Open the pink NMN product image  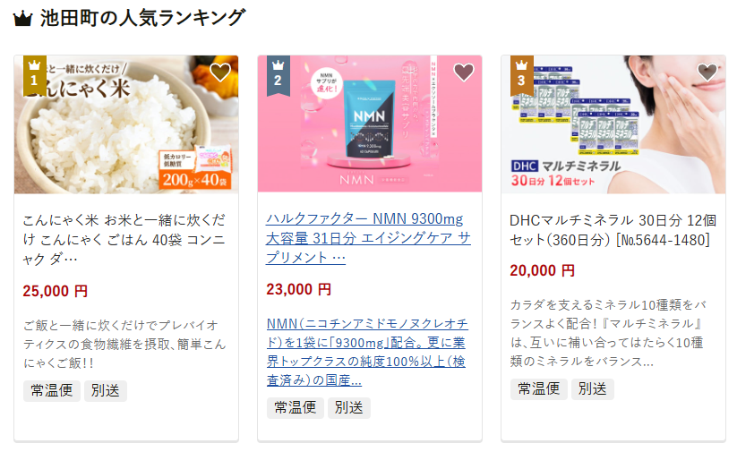[x=370, y=124]
